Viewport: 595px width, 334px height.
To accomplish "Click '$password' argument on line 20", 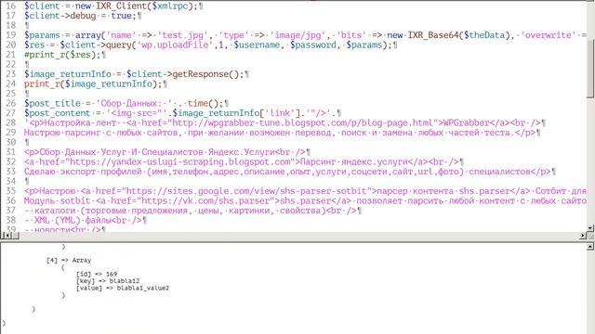I will click(313, 45).
